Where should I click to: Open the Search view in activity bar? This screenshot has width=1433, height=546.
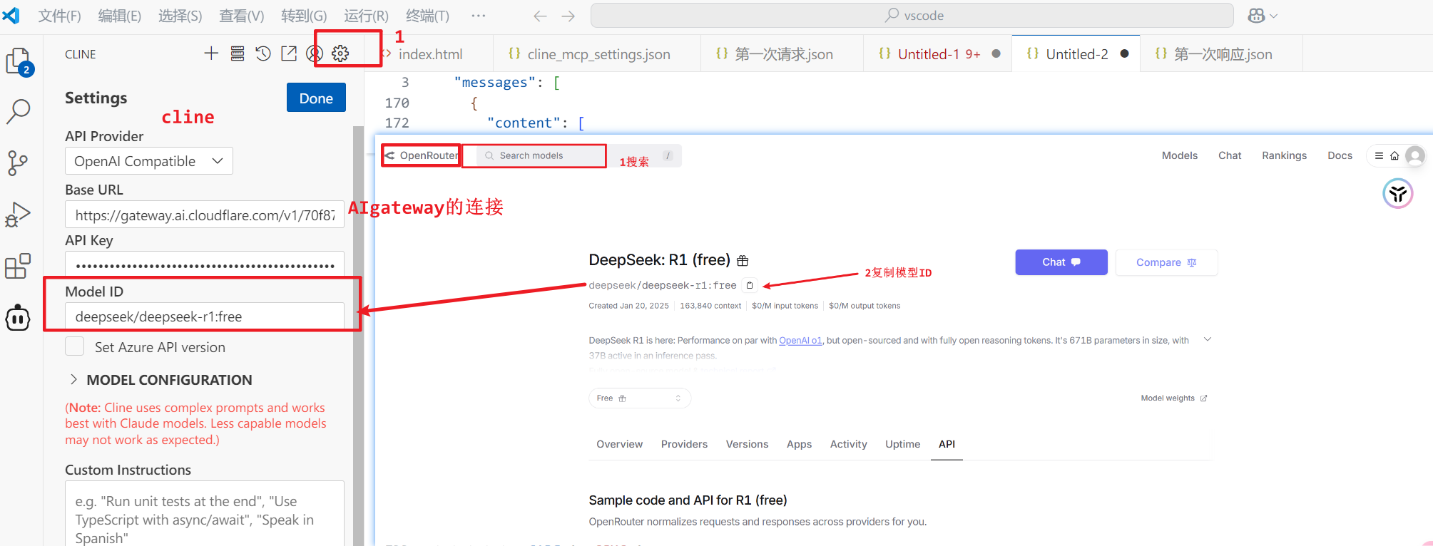tap(19, 111)
